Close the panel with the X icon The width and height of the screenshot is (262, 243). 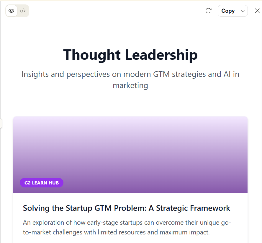(257, 11)
